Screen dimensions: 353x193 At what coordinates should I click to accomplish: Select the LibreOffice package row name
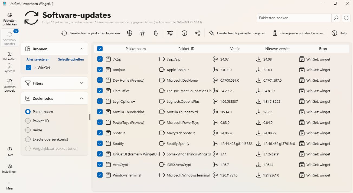[x=121, y=91]
